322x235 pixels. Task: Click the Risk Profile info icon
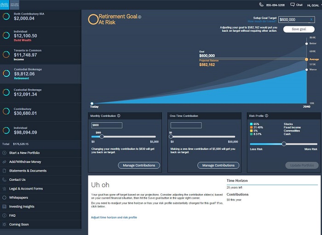coord(266,116)
